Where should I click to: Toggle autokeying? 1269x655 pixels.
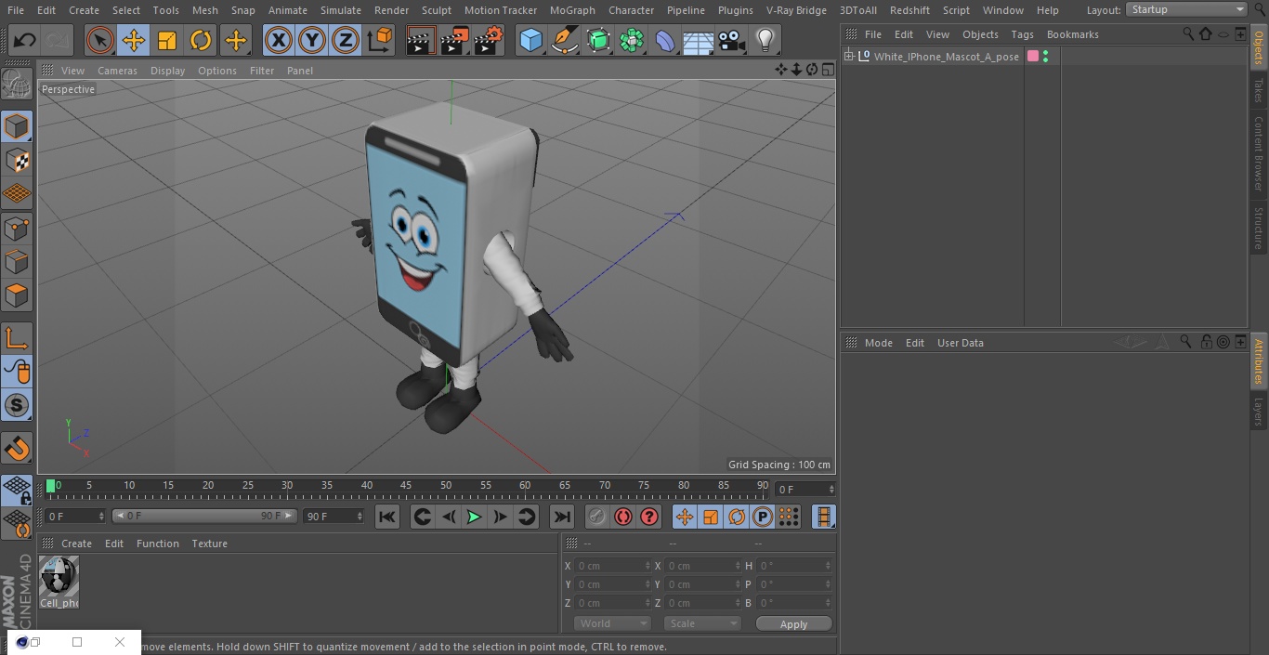pos(623,517)
